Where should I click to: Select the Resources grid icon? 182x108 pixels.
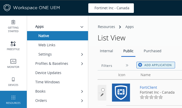click(13, 97)
